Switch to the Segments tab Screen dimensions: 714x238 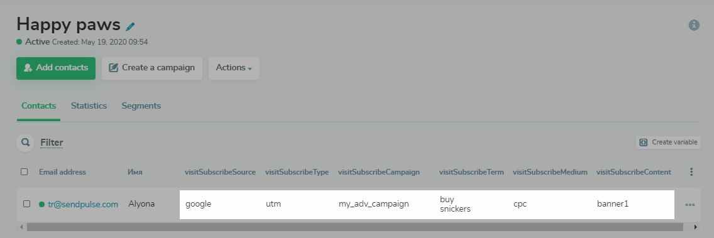click(141, 105)
